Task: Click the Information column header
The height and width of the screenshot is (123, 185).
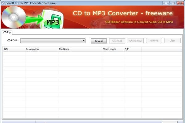Action: (x=42, y=49)
